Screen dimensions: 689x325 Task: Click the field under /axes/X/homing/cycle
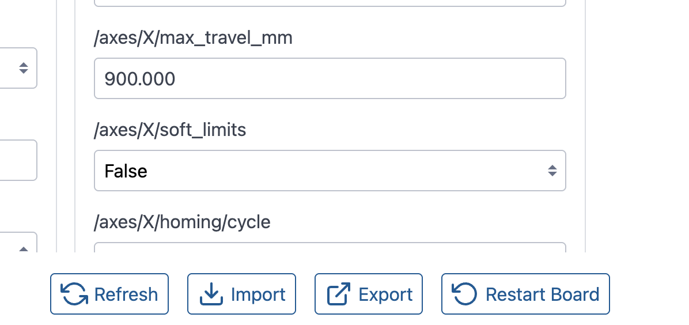point(330,248)
